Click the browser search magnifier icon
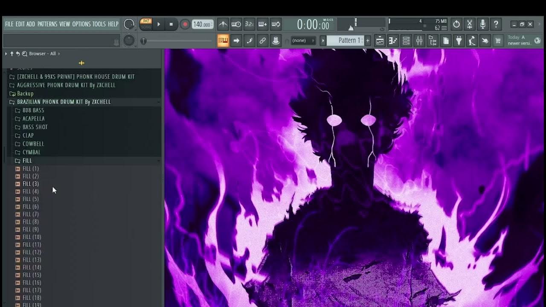The width and height of the screenshot is (546, 307). point(24,54)
